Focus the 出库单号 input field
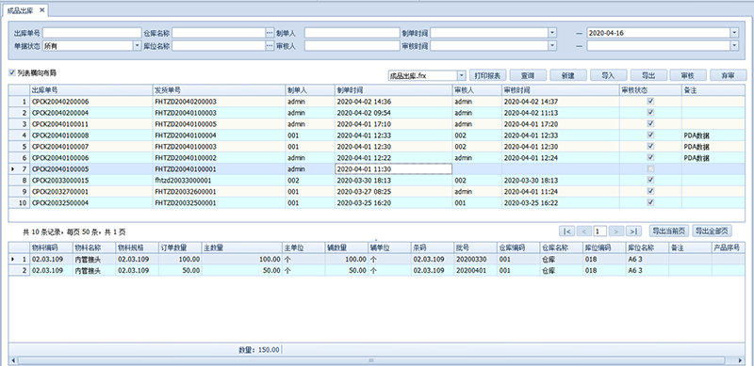Screen dimensions: 754x366 (x=91, y=33)
